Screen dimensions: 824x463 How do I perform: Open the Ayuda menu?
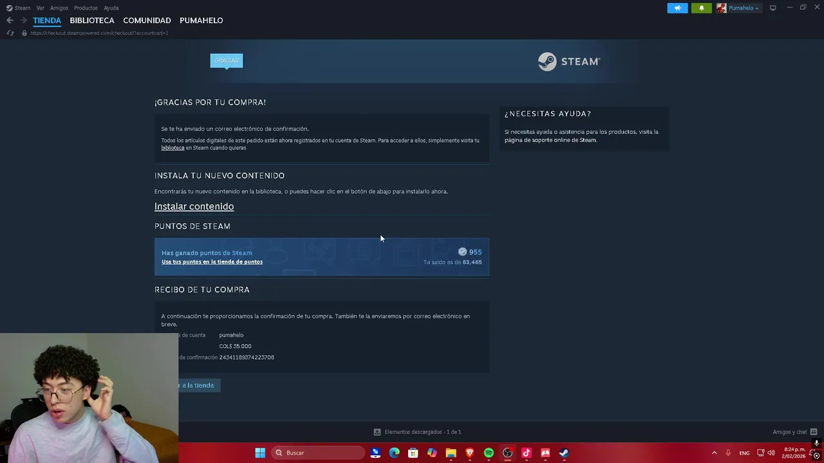coord(111,8)
